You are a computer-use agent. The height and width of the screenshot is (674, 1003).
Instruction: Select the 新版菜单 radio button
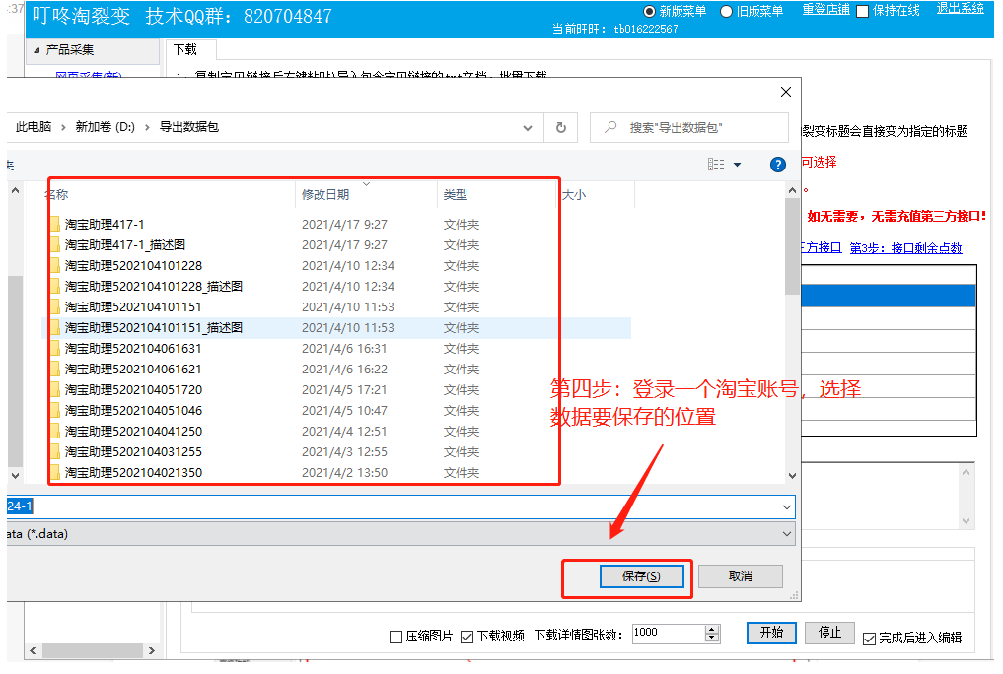point(649,12)
